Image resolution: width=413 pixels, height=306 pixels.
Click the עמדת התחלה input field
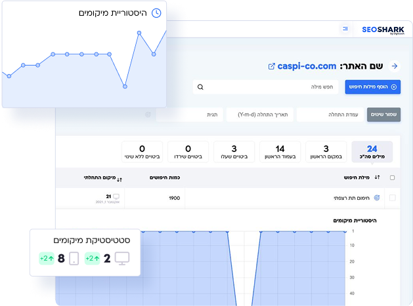point(330,115)
